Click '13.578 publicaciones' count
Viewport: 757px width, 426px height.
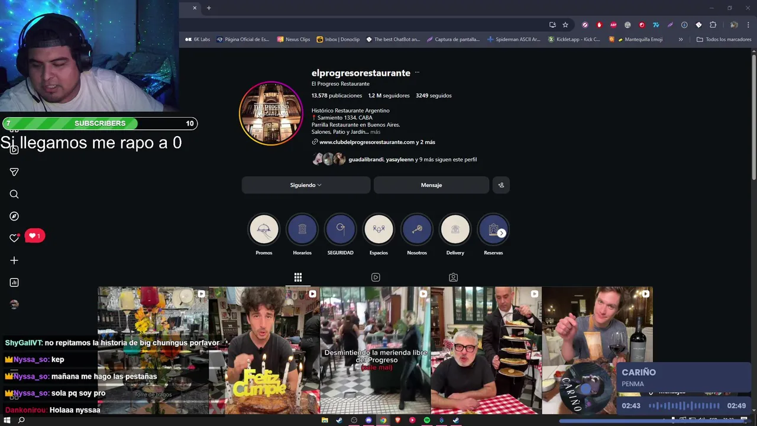[x=337, y=95]
